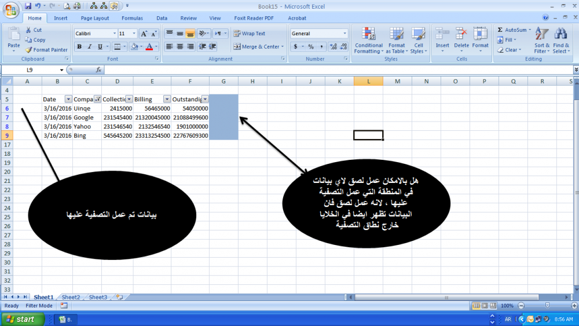The image size is (579, 326).
Task: Expand the Name Box dropdown arrow
Action: coord(62,70)
